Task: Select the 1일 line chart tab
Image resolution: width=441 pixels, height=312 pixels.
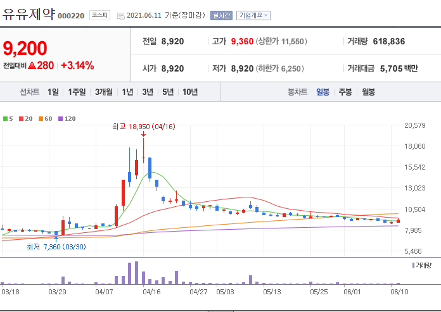Action: (x=53, y=92)
